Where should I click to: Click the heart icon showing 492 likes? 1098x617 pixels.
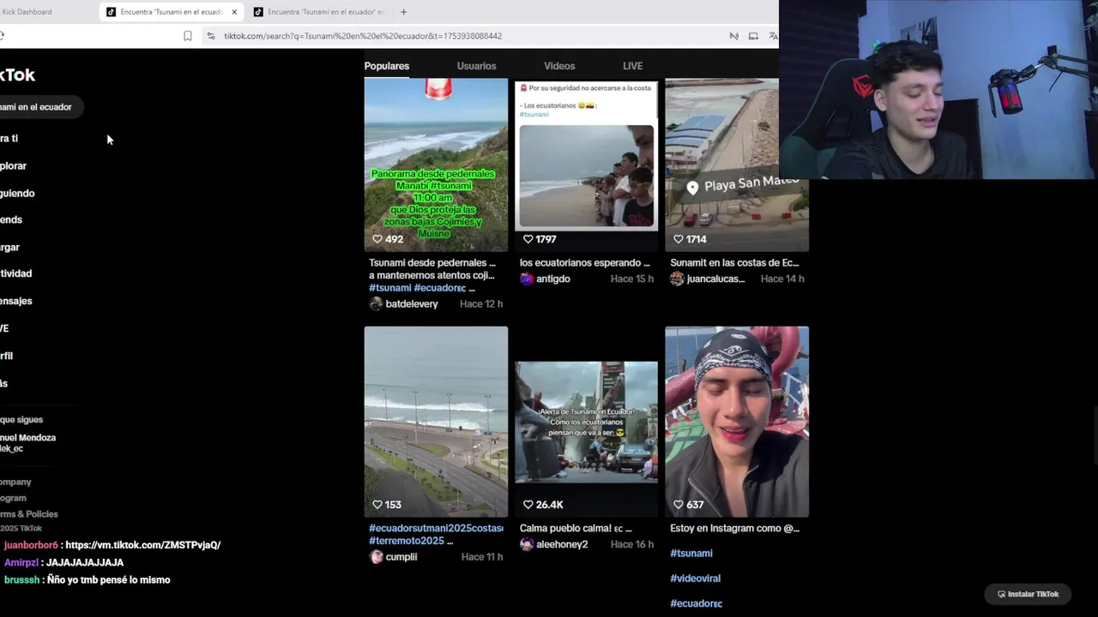pyautogui.click(x=377, y=239)
